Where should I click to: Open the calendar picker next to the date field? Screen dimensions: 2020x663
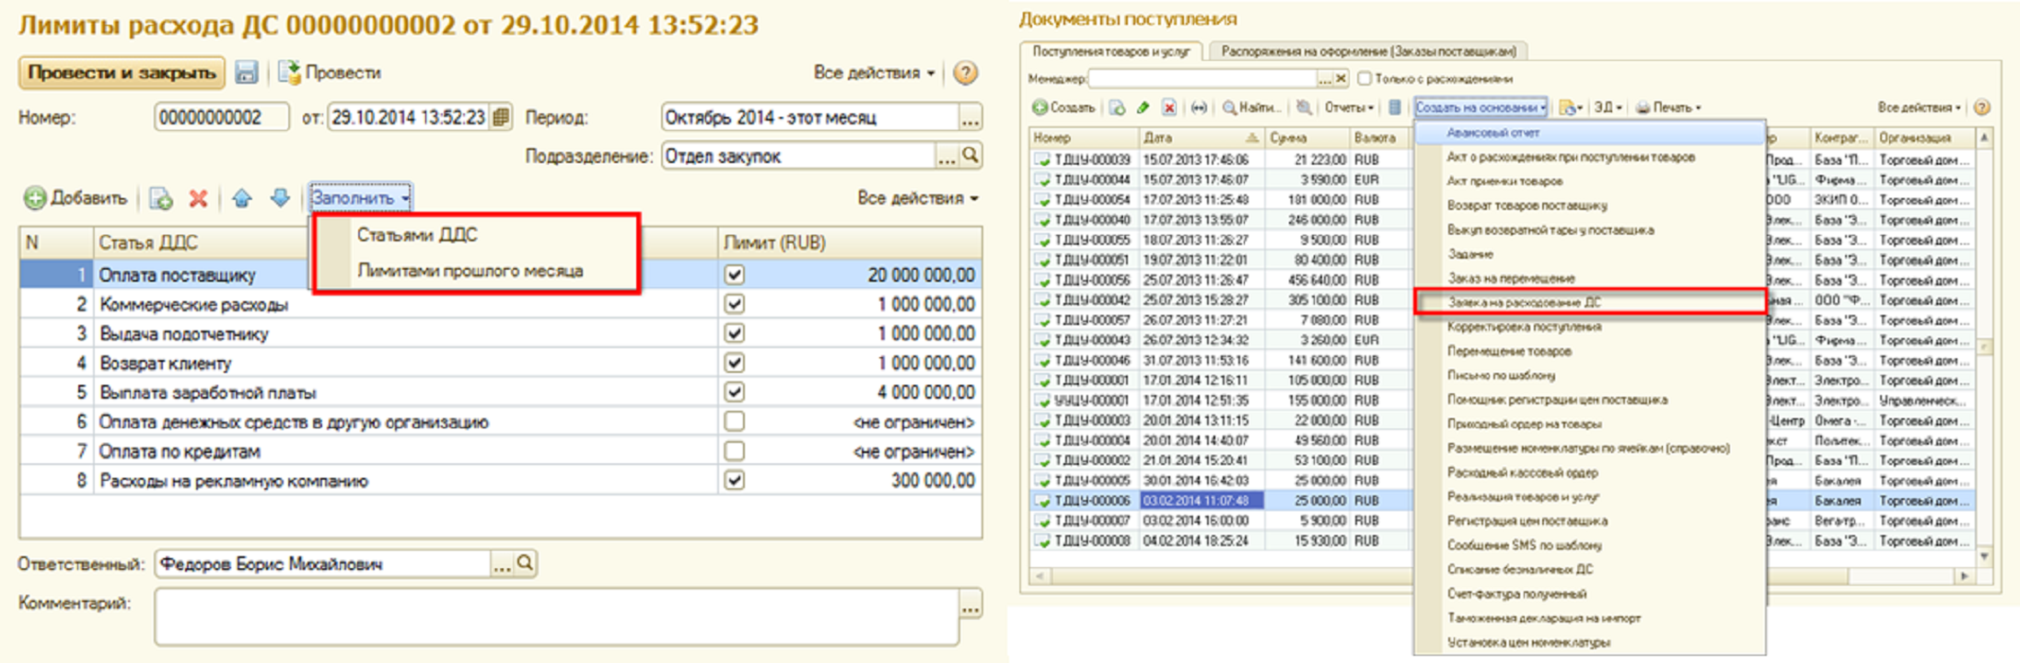[x=500, y=118]
